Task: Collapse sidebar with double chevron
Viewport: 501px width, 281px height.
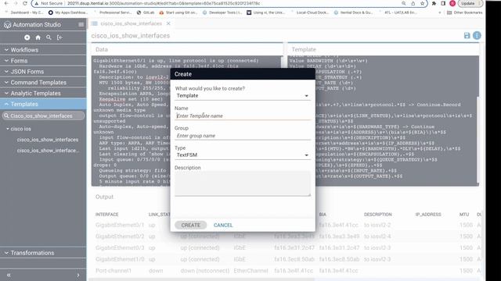Action: 9,275
